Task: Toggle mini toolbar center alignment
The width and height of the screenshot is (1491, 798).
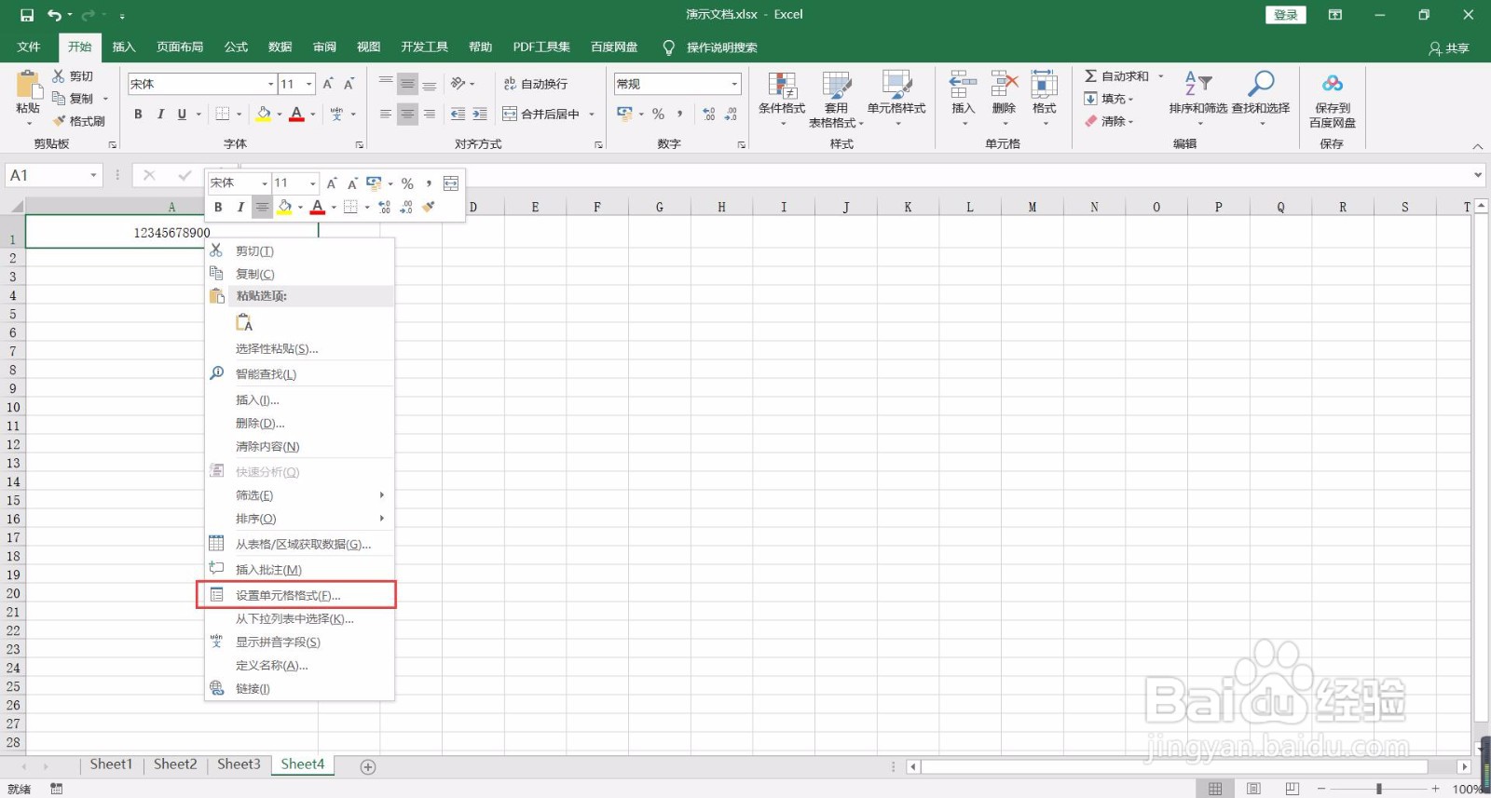Action: point(262,207)
